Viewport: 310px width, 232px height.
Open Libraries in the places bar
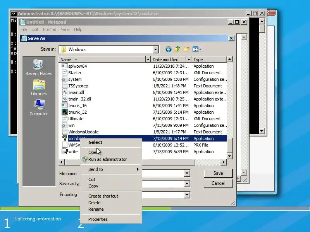pos(39,87)
